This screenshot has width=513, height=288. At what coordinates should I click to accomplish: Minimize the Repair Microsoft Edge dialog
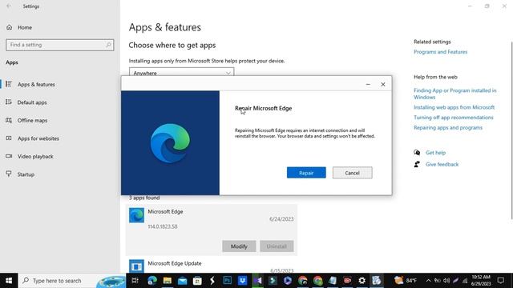tap(368, 84)
